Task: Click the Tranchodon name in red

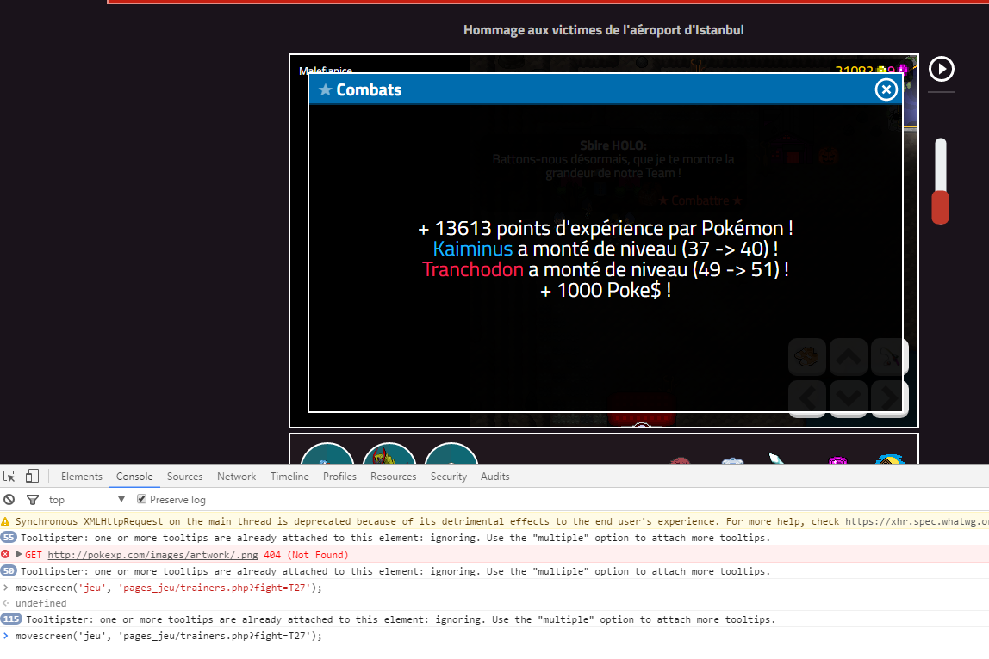Action: pyautogui.click(x=473, y=269)
